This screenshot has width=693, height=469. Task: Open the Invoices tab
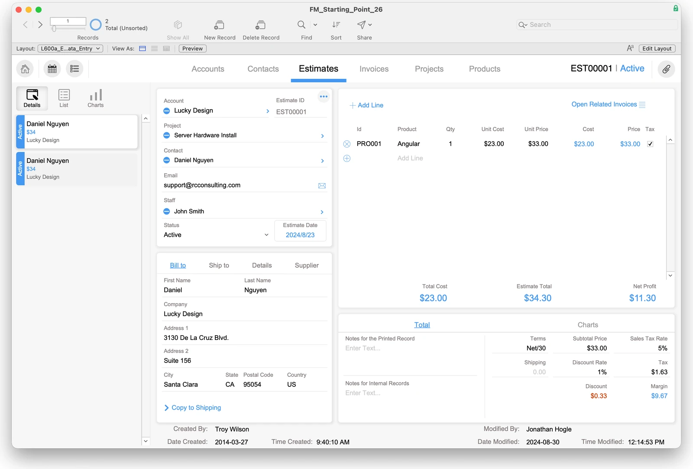pyautogui.click(x=374, y=69)
